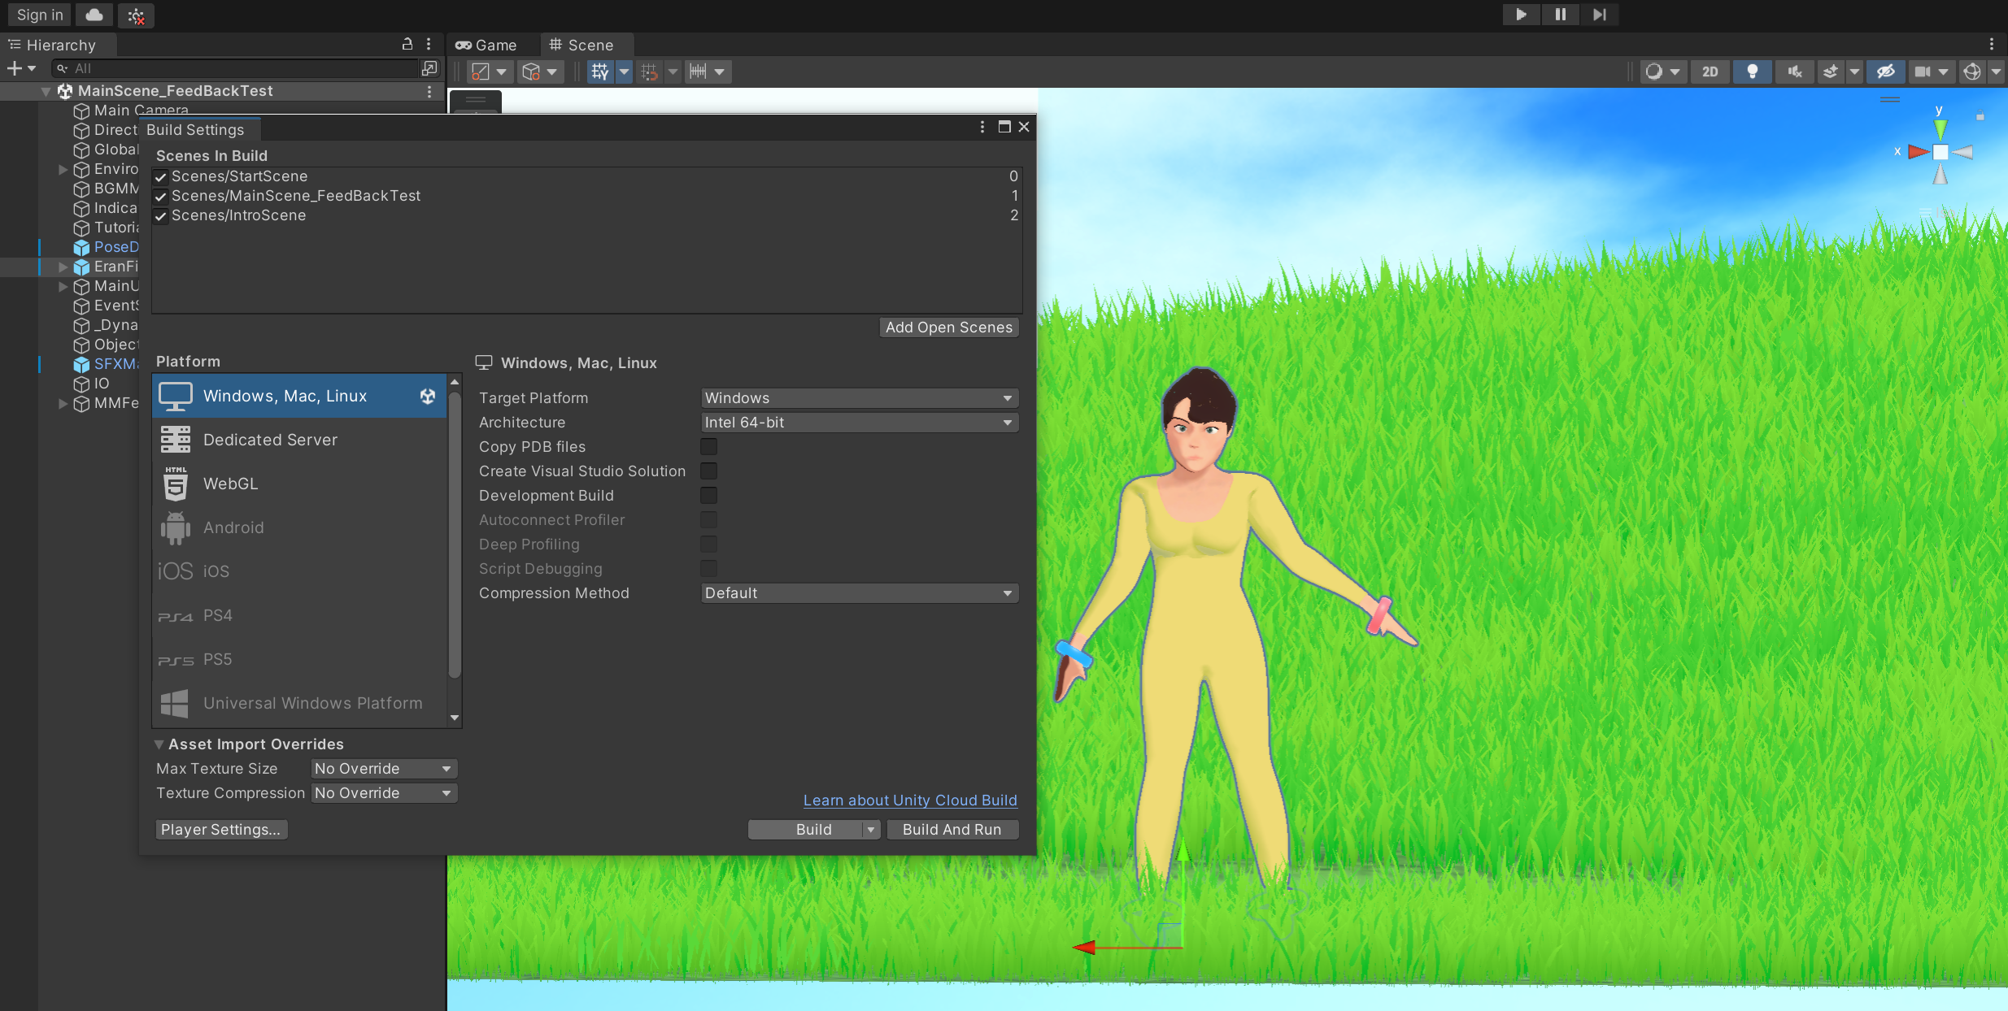Toggle the 2D scene view mode
This screenshot has width=2008, height=1011.
tap(1710, 72)
